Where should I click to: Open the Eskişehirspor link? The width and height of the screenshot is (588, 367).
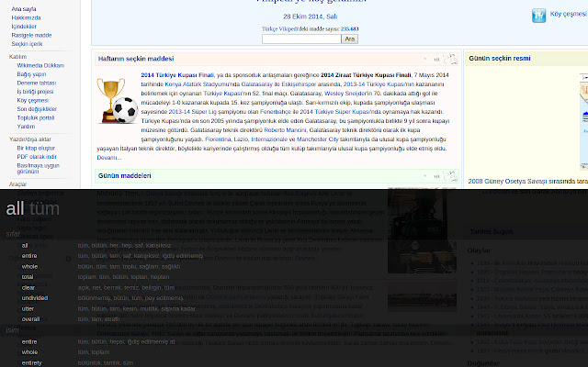click(x=299, y=84)
